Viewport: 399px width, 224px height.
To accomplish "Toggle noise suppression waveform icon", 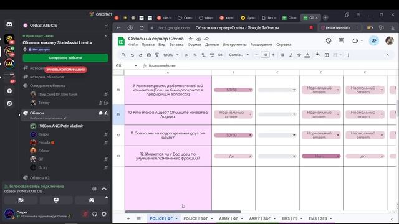I will pyautogui.click(x=94, y=189).
